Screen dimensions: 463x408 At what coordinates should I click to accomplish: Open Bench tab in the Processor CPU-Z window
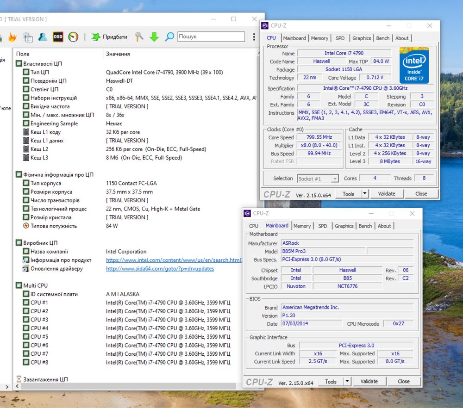[383, 38]
